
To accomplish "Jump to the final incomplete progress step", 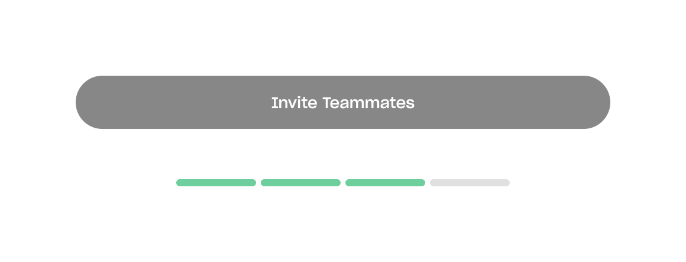I will click(470, 183).
